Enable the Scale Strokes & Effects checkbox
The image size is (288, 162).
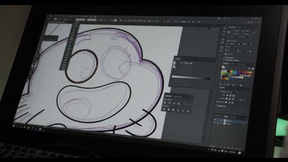tap(224, 60)
